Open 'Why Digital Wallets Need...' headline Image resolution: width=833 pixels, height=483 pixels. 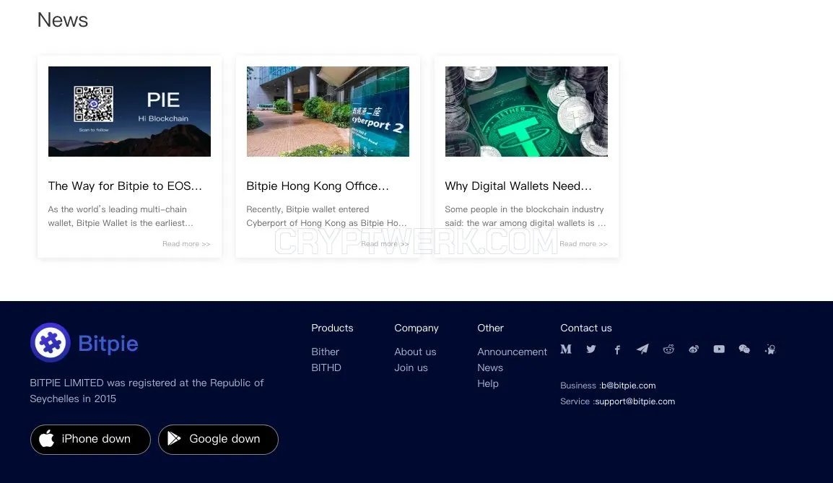pyautogui.click(x=518, y=186)
